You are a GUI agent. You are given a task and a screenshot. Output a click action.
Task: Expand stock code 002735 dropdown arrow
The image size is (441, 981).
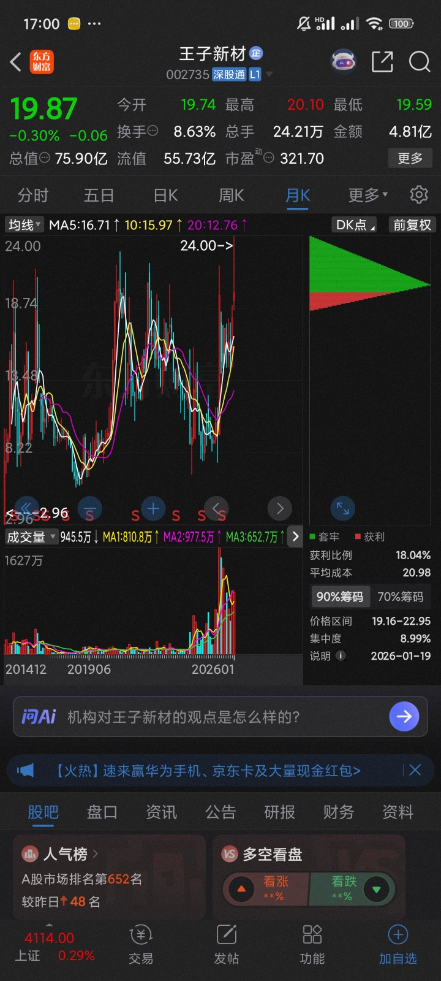[x=268, y=74]
